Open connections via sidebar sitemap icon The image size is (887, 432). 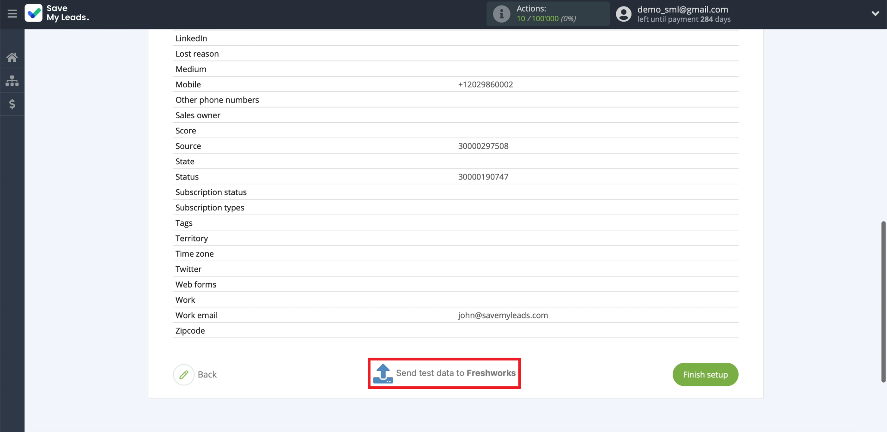pos(12,81)
